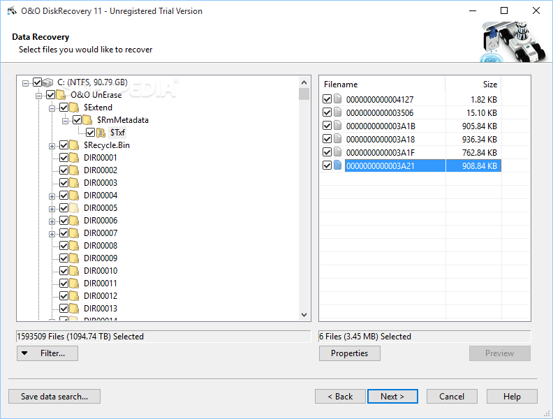Viewport: 553px width, 419px height.
Task: Expand the DIR00007 folder node
Action: point(52,234)
